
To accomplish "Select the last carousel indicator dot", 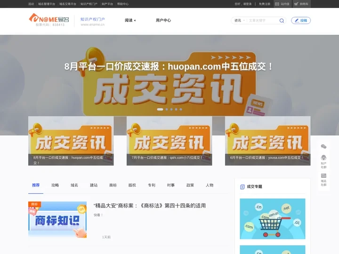I will [x=181, y=109].
